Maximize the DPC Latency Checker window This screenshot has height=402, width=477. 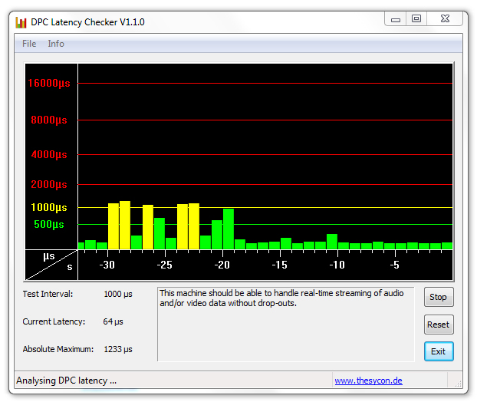(416, 19)
